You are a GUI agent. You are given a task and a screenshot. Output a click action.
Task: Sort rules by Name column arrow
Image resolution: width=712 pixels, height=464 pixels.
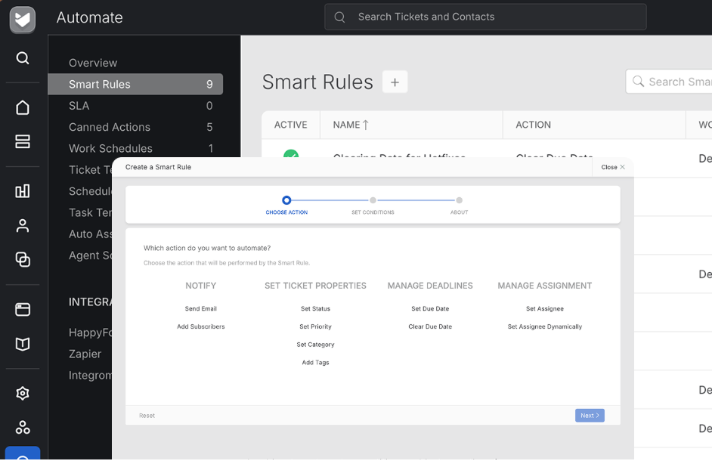pyautogui.click(x=366, y=125)
